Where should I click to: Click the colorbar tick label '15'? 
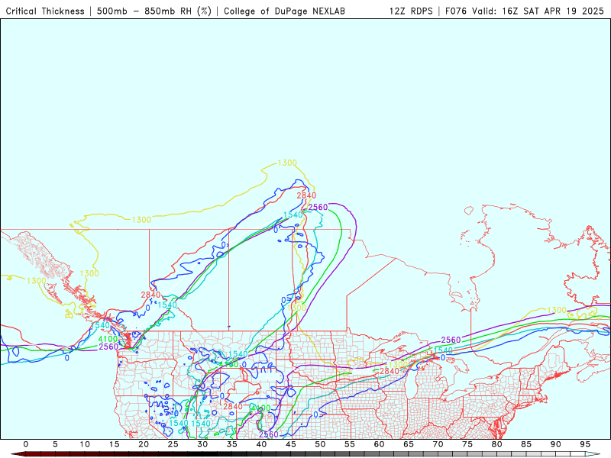pos(114,444)
